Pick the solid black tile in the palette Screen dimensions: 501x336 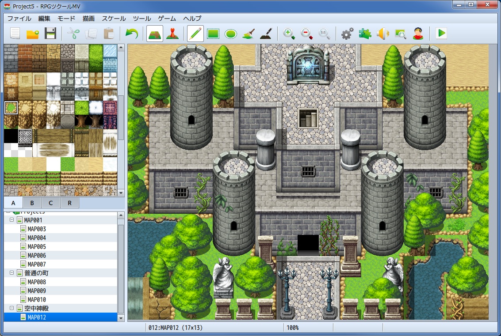(11, 136)
